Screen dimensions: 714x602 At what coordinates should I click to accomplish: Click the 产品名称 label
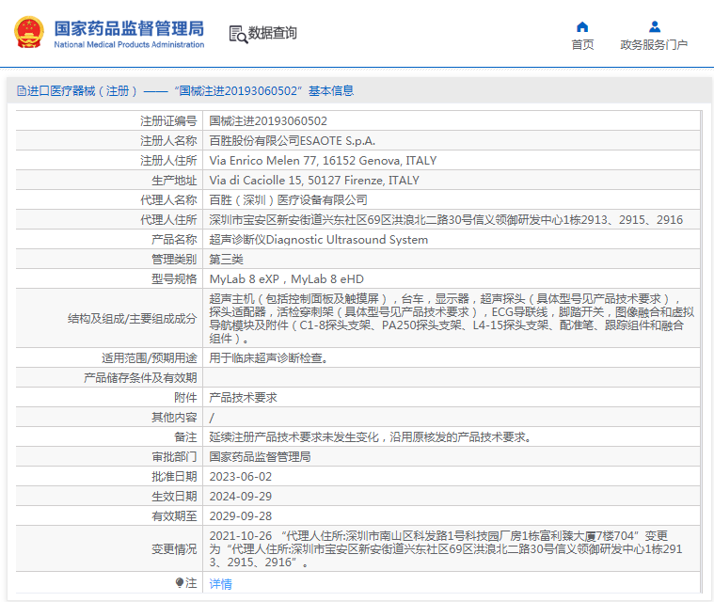coord(174,240)
